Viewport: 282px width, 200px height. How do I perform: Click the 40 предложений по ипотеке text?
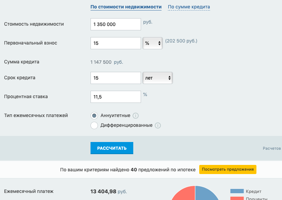pyautogui.click(x=163, y=170)
